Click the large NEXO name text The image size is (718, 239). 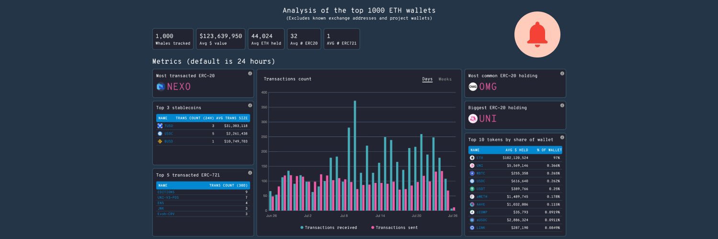click(x=179, y=87)
